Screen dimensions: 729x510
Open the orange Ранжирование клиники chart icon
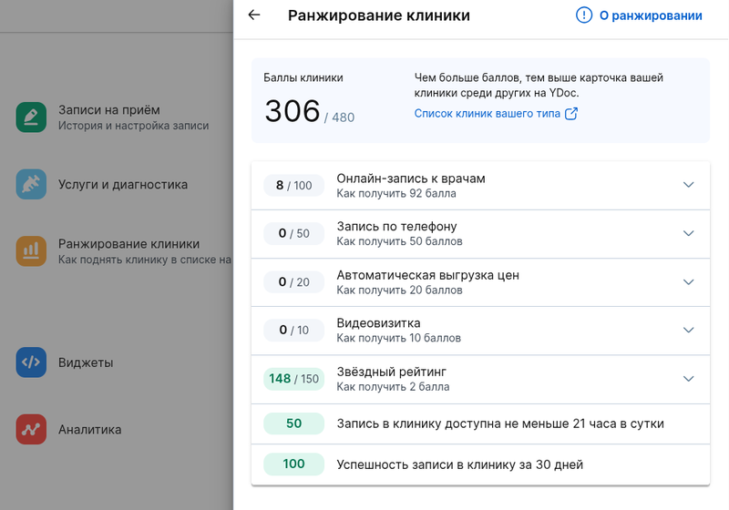tap(31, 250)
